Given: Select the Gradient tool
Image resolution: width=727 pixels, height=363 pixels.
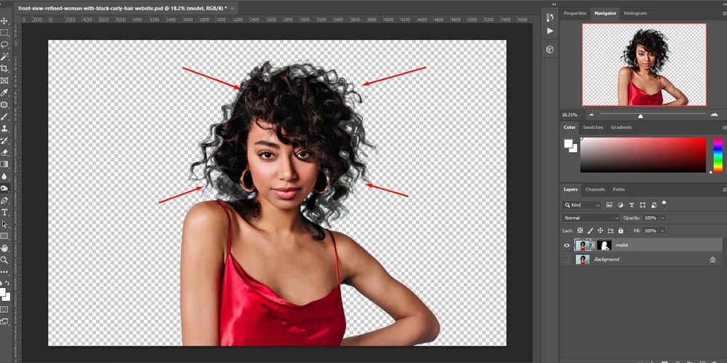Looking at the screenshot, I should (x=4, y=164).
